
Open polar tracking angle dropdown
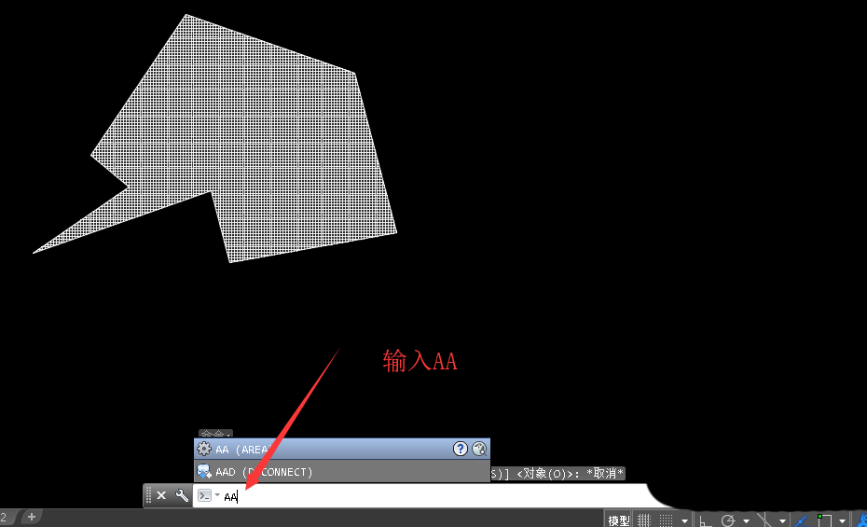pyautogui.click(x=747, y=520)
